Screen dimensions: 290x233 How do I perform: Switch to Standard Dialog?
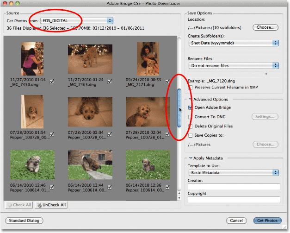24,220
